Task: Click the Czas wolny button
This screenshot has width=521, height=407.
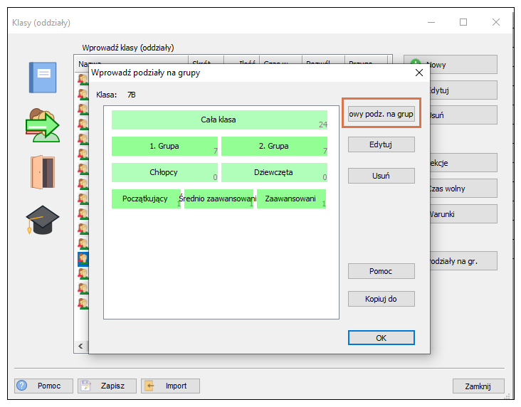Action: [x=463, y=189]
